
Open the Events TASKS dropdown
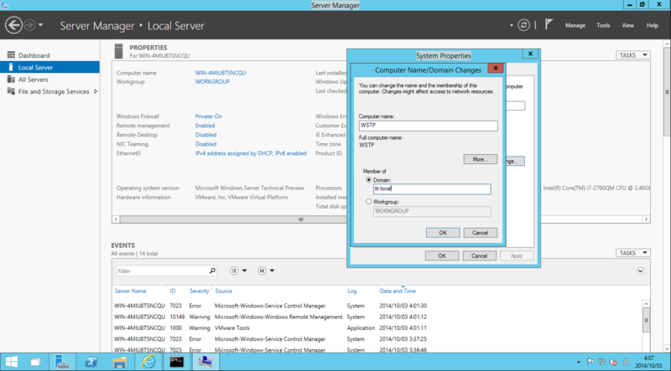pos(633,253)
